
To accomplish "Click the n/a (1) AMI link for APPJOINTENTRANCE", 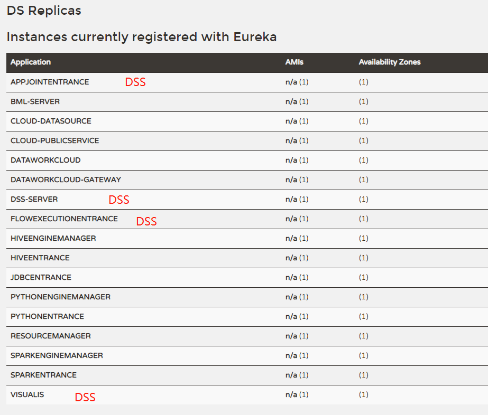I will tap(296, 82).
